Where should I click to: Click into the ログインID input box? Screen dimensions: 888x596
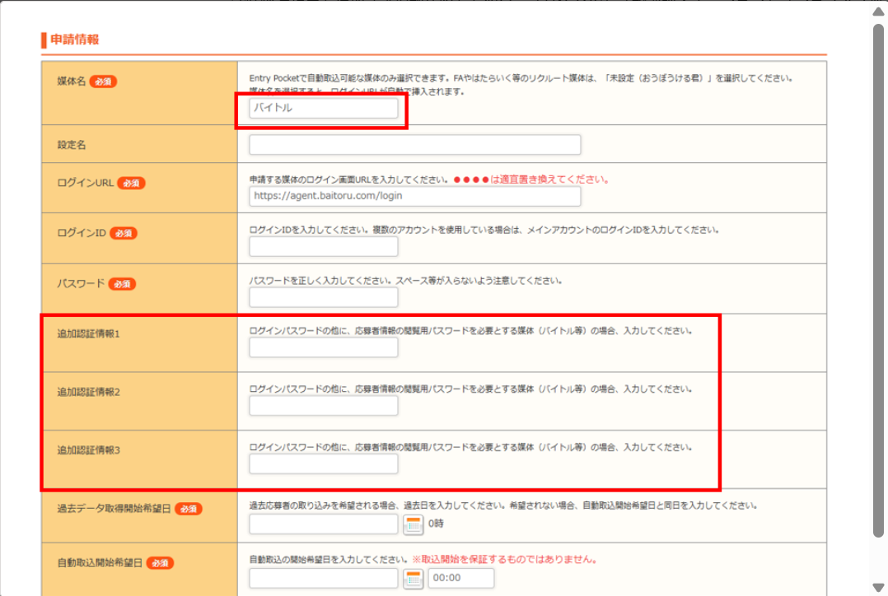click(x=323, y=247)
